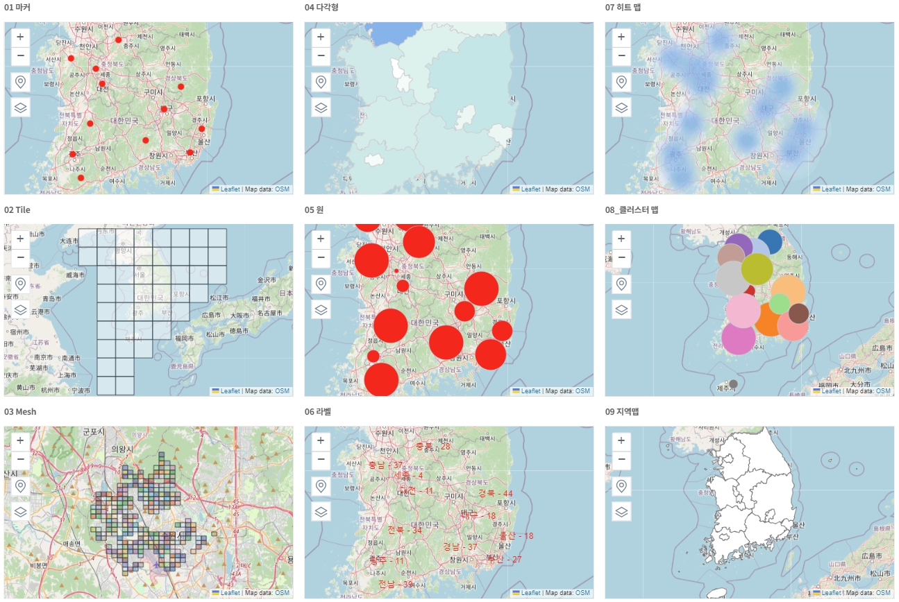
Task: Click the location pin icon in 07 히트 맵
Action: [x=621, y=82]
